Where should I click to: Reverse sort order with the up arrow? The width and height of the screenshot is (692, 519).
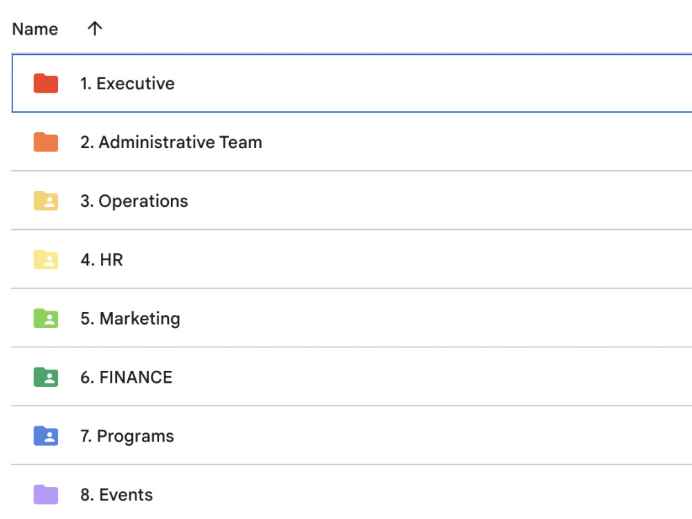pyautogui.click(x=94, y=28)
